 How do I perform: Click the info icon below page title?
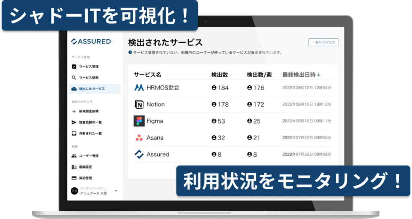[130, 52]
